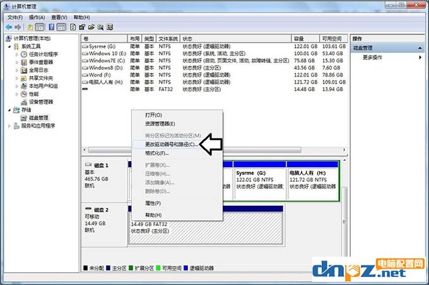Select 磁盘管理 in the tree
This screenshot has height=285, width=429.
click(x=38, y=118)
